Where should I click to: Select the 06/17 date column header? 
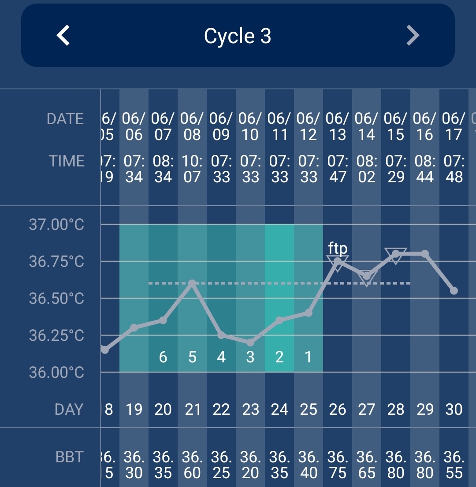click(x=454, y=126)
